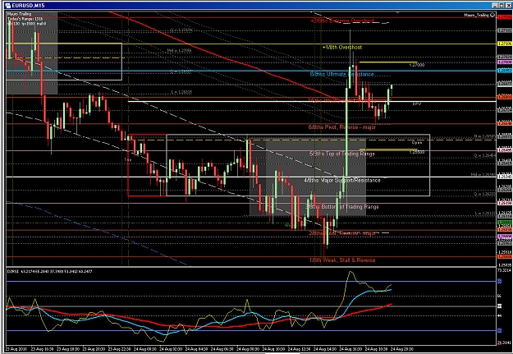The image size is (513, 354).
Task: Click the 1.26500 price level text
Action: coord(417,152)
